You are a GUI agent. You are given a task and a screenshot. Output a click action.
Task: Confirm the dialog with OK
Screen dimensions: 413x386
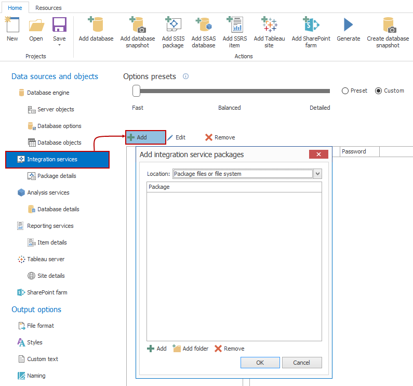point(260,363)
